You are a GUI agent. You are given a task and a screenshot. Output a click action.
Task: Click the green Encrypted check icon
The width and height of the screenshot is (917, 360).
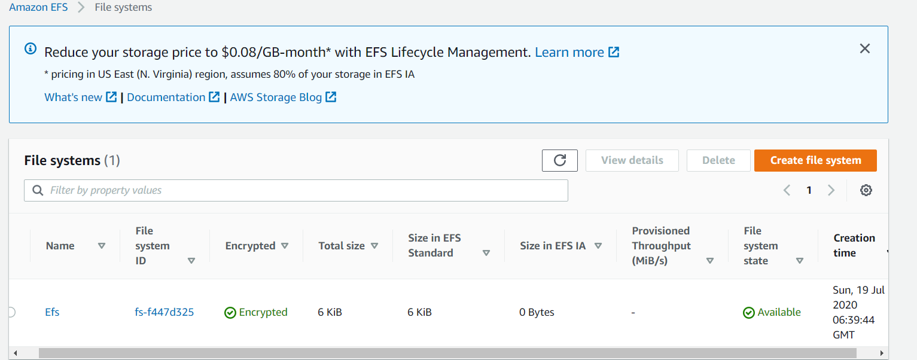point(230,313)
